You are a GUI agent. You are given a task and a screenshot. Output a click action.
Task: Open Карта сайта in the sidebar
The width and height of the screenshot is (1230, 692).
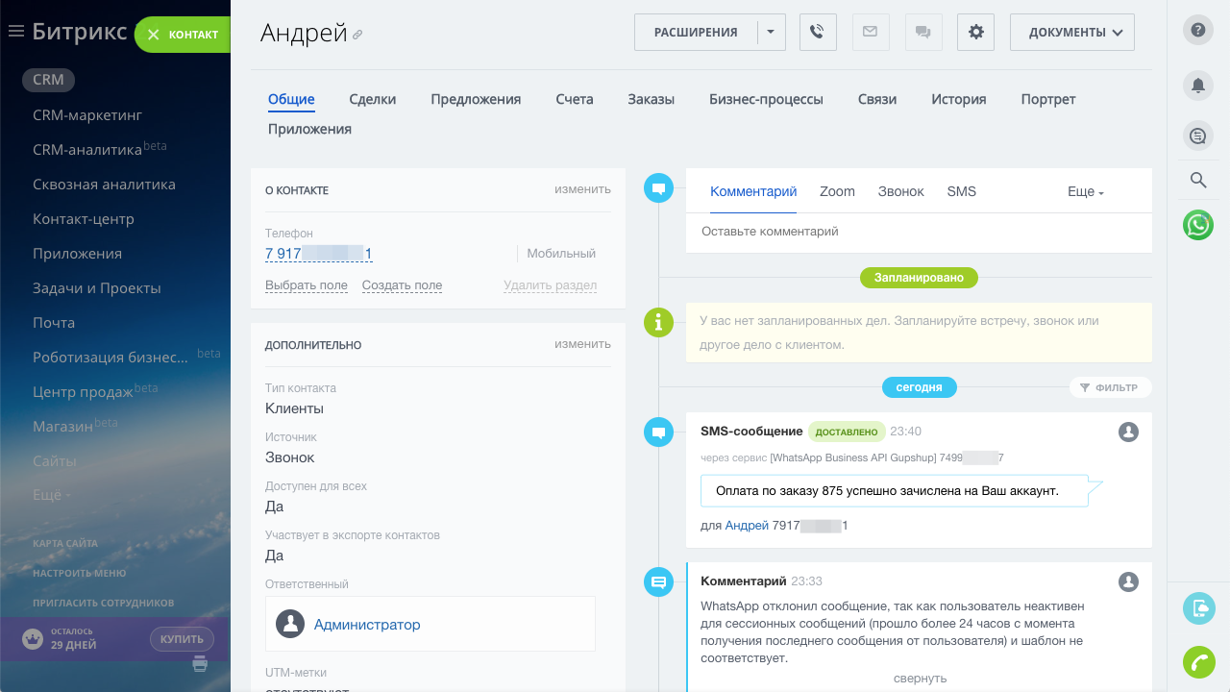(x=65, y=543)
